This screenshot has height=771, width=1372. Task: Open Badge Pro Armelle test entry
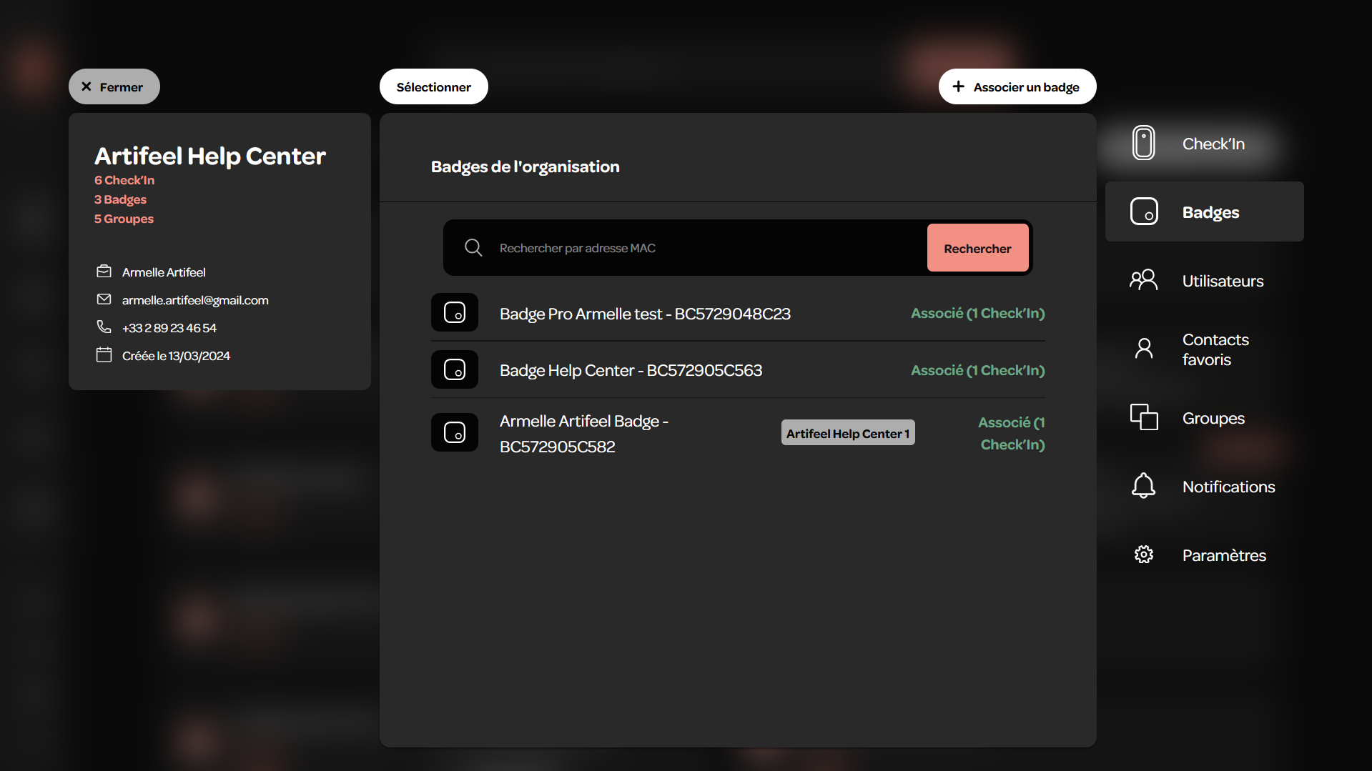click(x=738, y=313)
